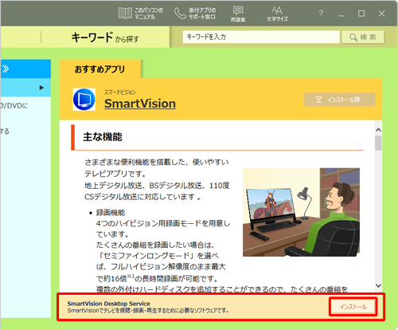This screenshot has height=330, width=398.
Task: Click the double chevron sidebar header
Action: tap(25, 69)
